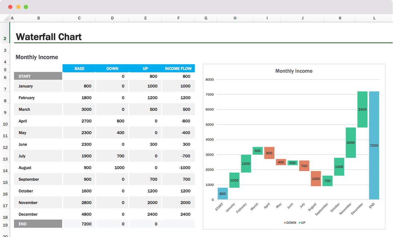Click the green fullscreen window button
Image resolution: width=393 pixels, height=237 pixels.
click(x=26, y=7)
